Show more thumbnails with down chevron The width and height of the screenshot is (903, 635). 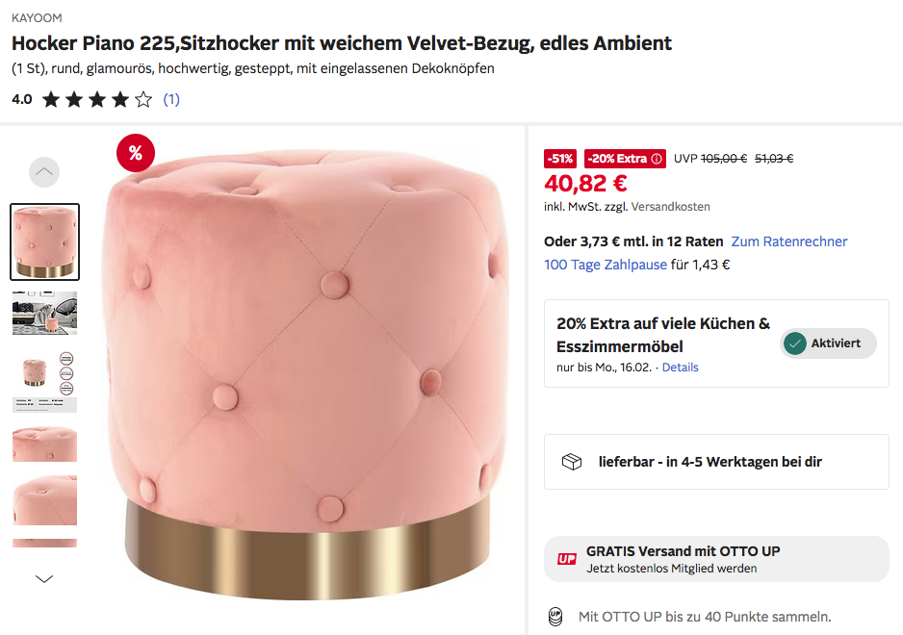(44, 578)
